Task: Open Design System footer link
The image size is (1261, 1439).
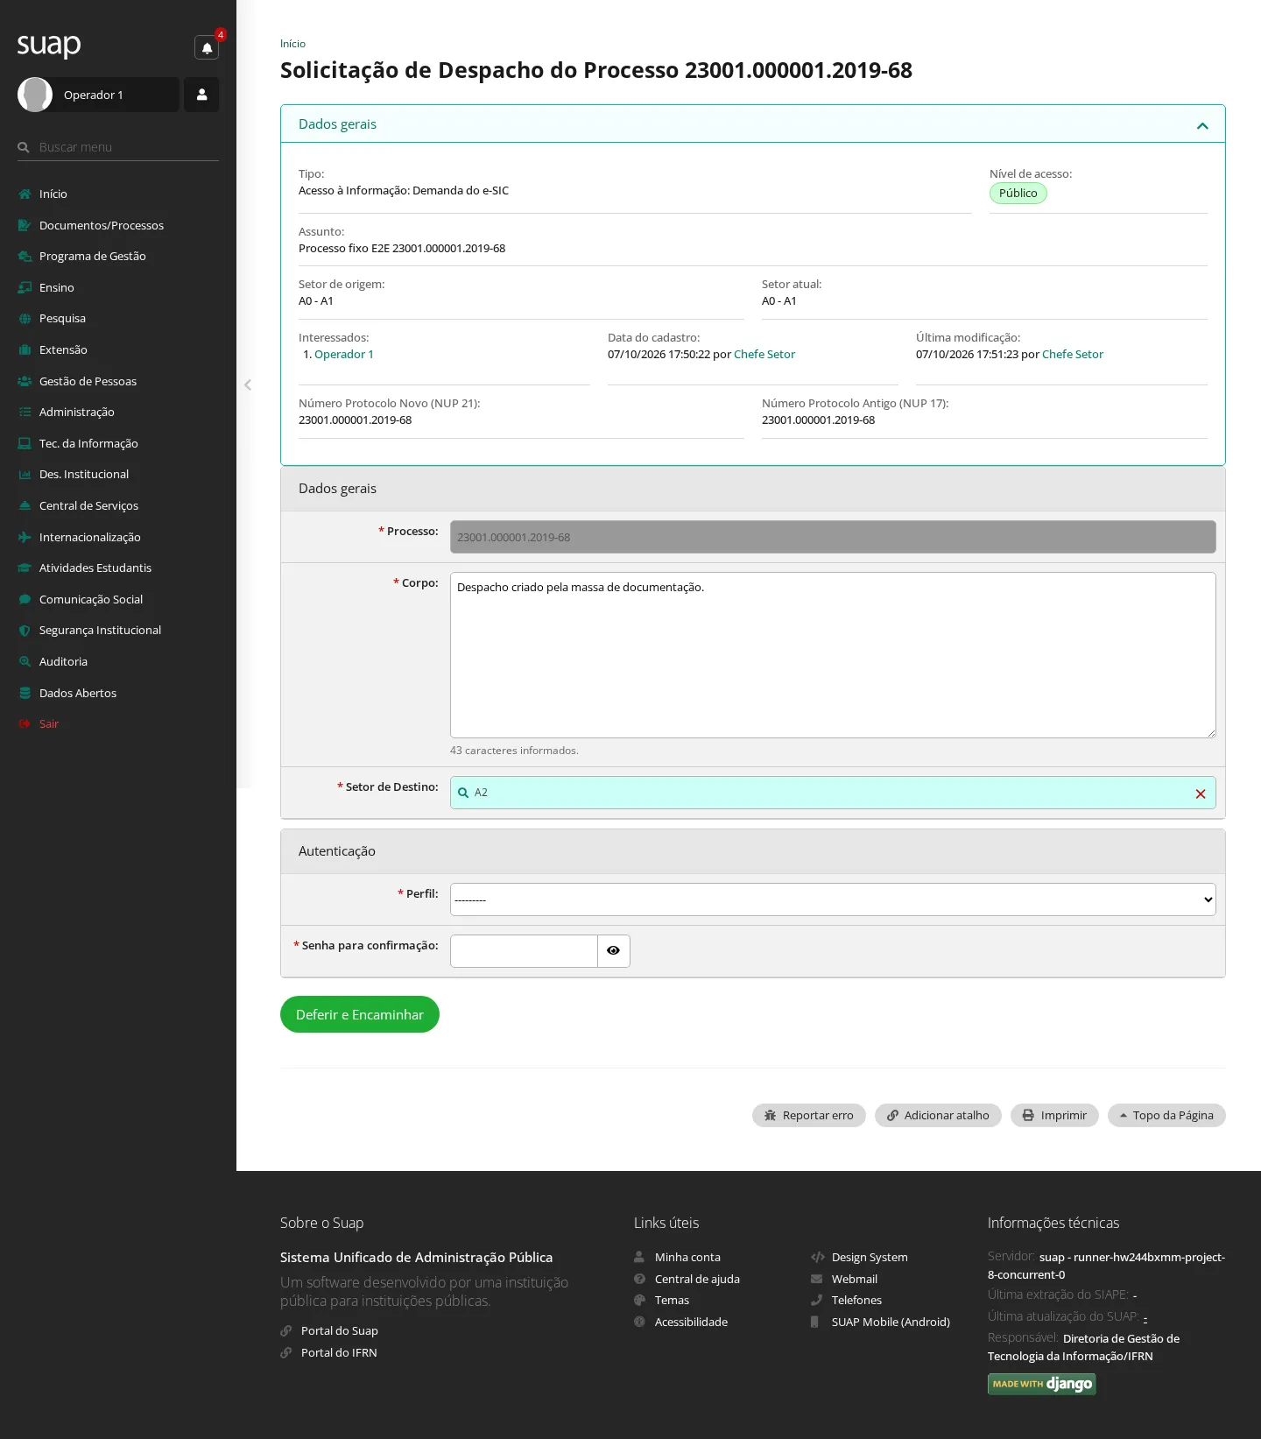Action: pos(870,1258)
